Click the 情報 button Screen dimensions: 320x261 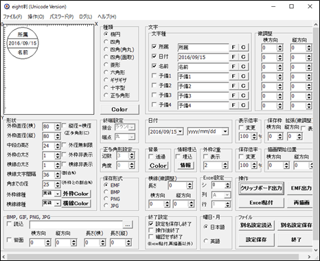tap(185, 166)
